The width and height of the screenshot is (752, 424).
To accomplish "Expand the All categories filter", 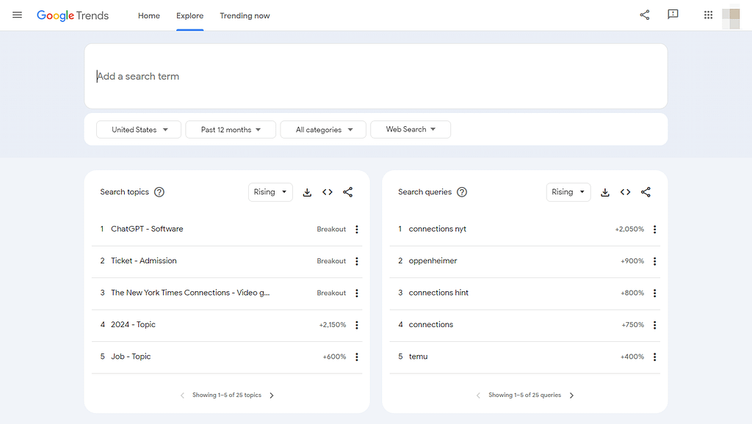I will click(x=324, y=130).
